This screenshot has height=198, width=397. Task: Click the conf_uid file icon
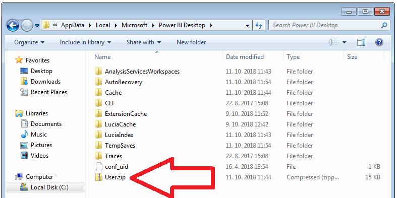(x=98, y=167)
